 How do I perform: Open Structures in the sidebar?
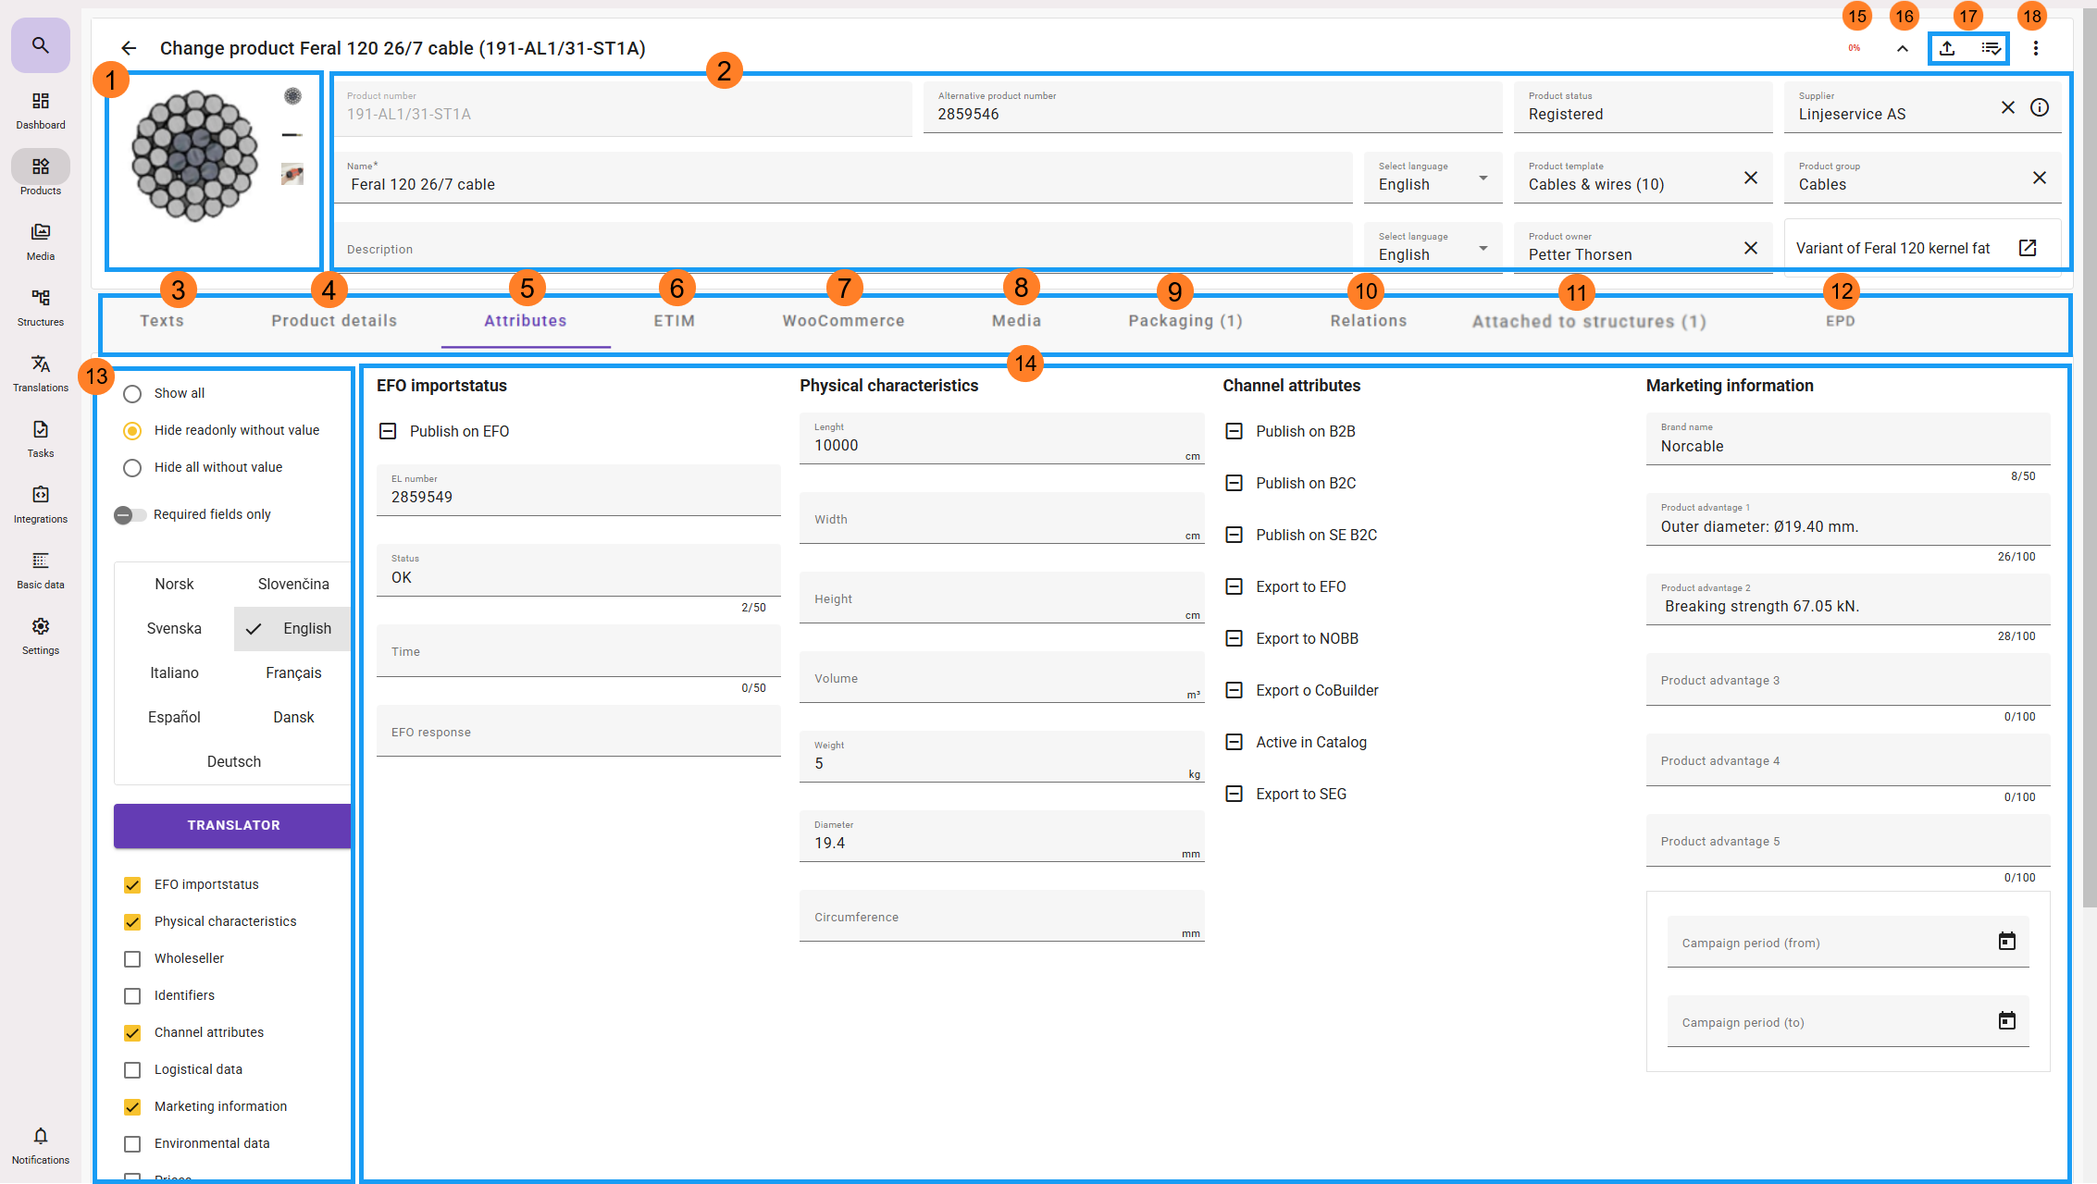click(x=41, y=306)
